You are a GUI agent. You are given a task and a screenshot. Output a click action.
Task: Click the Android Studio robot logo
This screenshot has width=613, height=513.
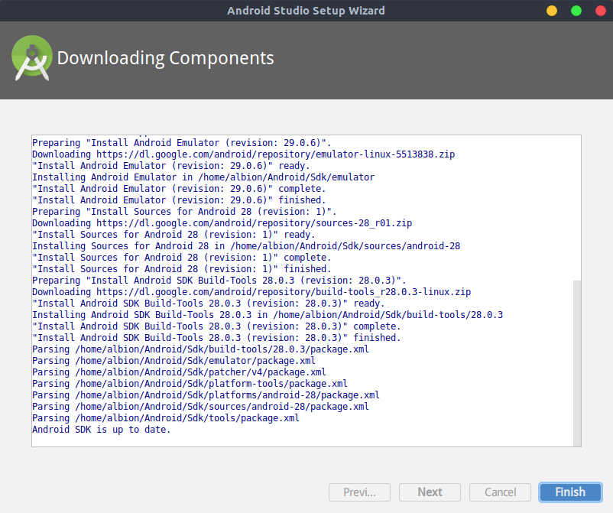[31, 57]
